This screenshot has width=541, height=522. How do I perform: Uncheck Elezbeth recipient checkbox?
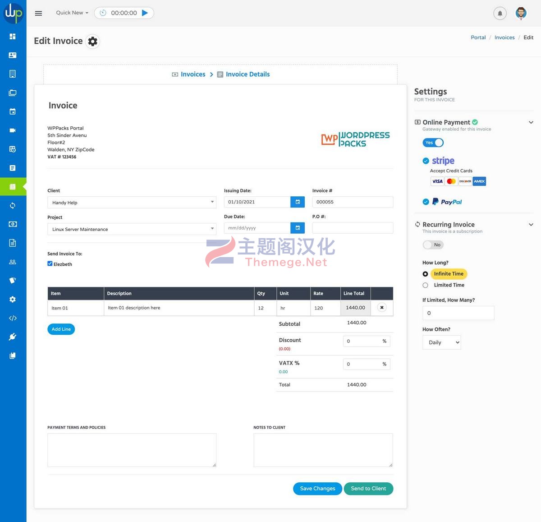click(50, 263)
